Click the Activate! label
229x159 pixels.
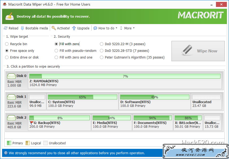pos(63,28)
